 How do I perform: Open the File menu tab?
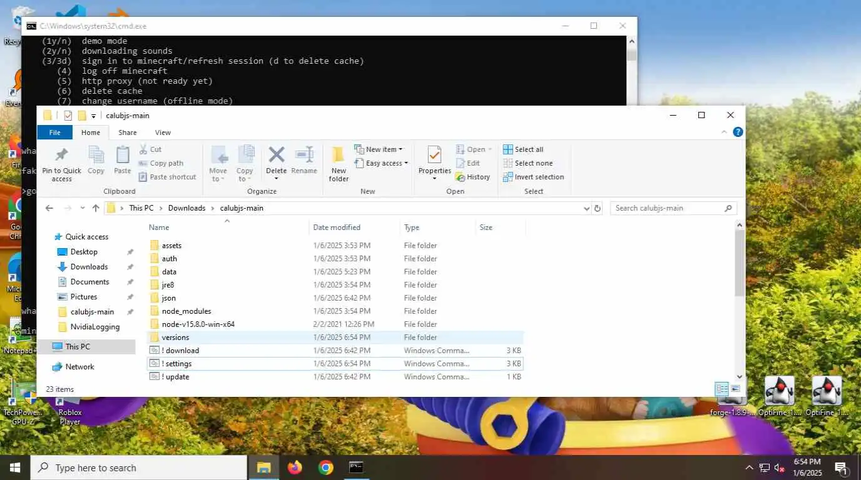click(x=55, y=132)
